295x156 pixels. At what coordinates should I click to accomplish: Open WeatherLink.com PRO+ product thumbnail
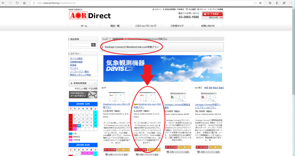pyautogui.click(x=117, y=97)
